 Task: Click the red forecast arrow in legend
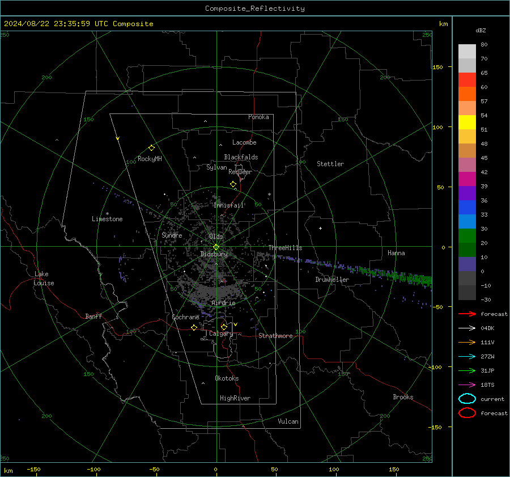click(x=467, y=314)
